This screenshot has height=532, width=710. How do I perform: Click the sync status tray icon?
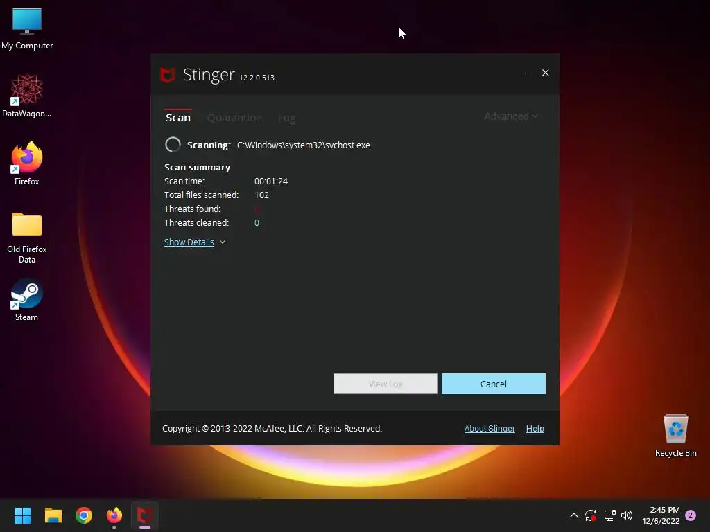coord(591,515)
